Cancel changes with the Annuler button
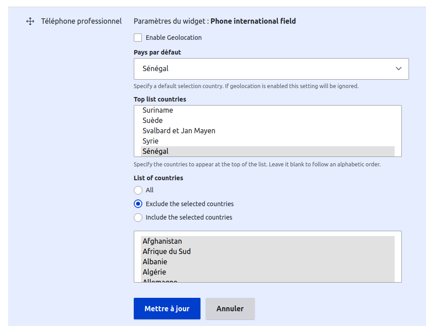The image size is (426, 326). tap(230, 309)
